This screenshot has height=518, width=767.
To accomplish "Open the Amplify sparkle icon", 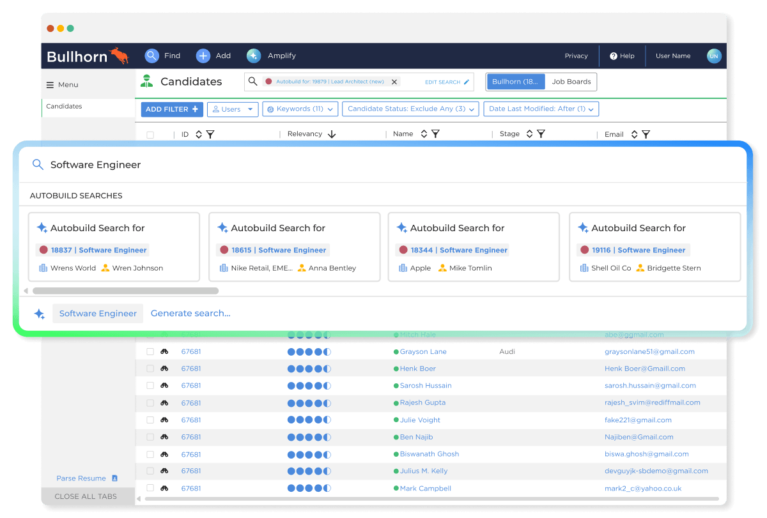I will (x=254, y=56).
